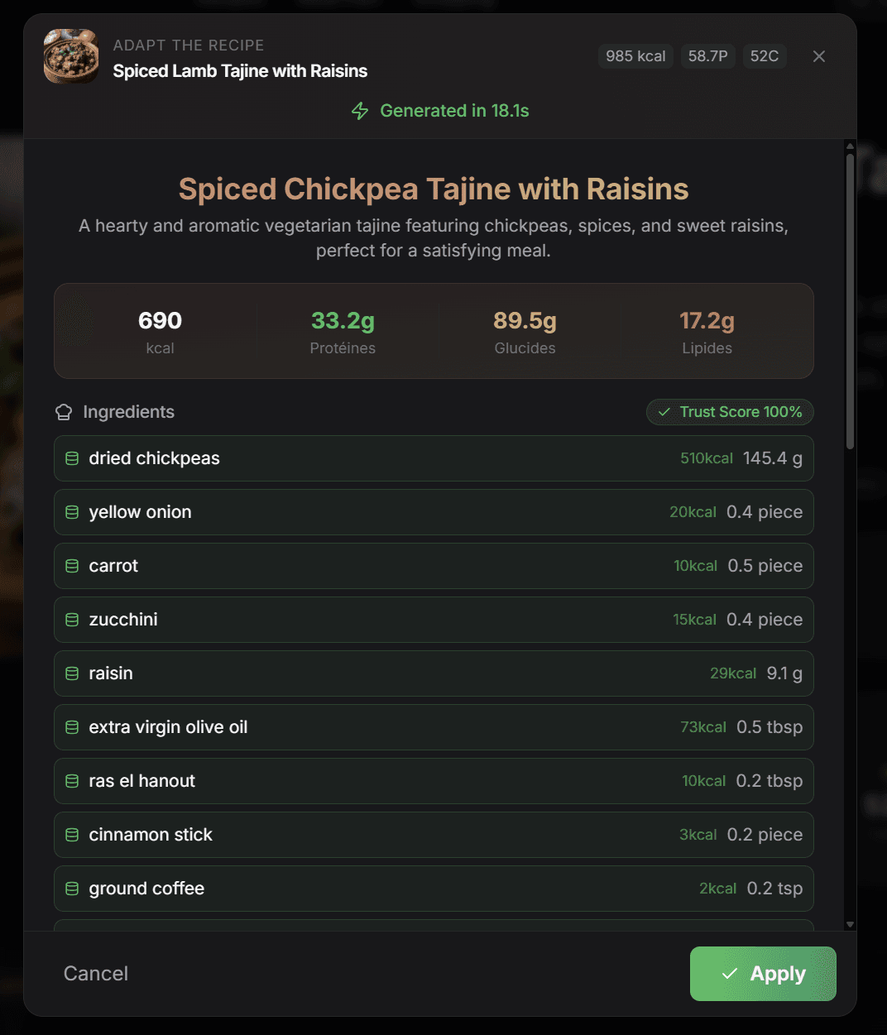Apply the adapted recipe

(762, 974)
